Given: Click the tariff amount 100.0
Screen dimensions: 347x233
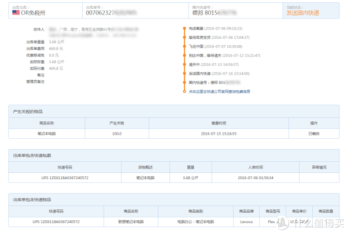Looking at the screenshot, I should point(117,134).
